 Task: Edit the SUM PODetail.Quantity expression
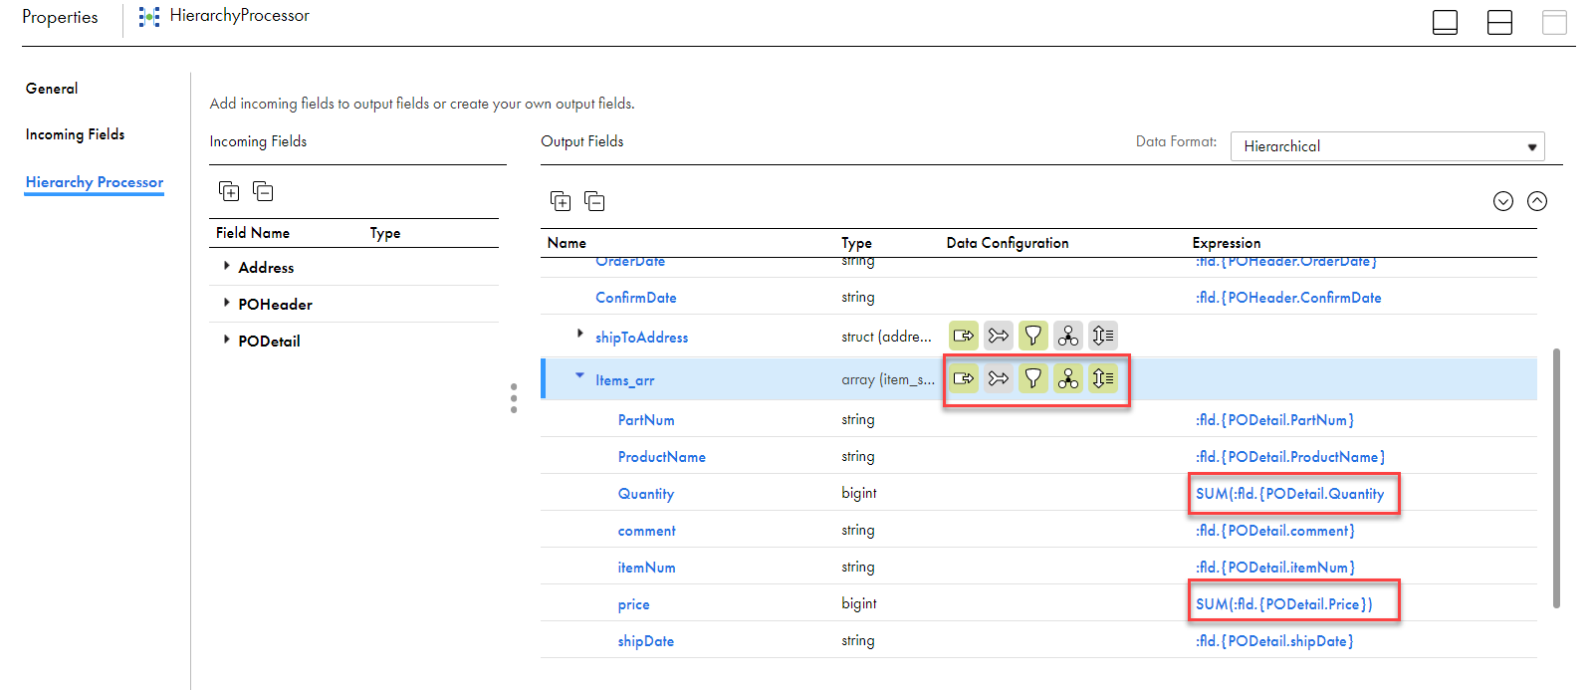point(1290,494)
